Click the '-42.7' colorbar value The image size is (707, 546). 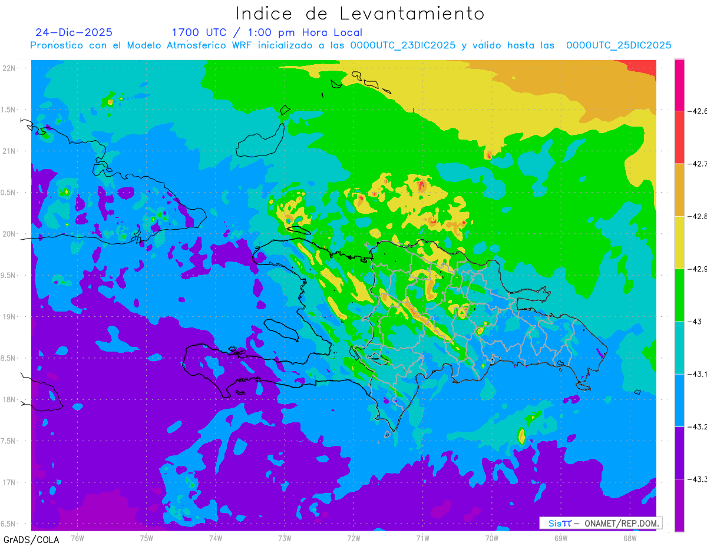click(x=697, y=163)
